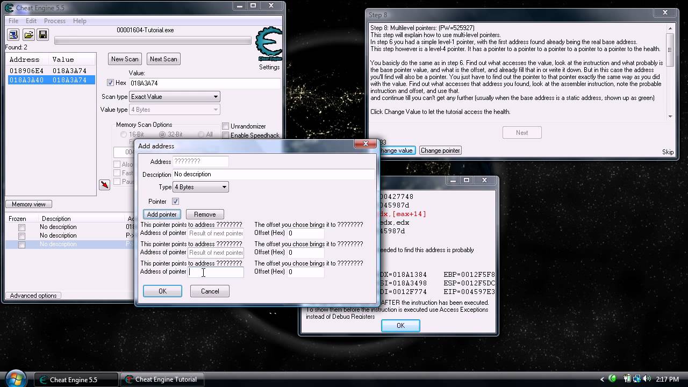This screenshot has width=688, height=387.
Task: Click Advanced options
Action: tap(33, 296)
